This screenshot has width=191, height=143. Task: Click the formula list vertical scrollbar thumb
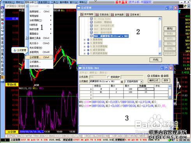(160, 44)
